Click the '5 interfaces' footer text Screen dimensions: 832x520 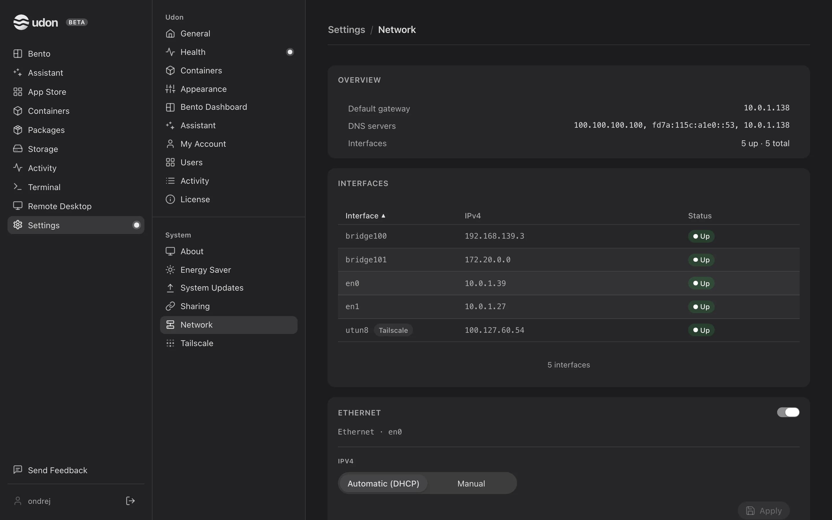(x=569, y=365)
